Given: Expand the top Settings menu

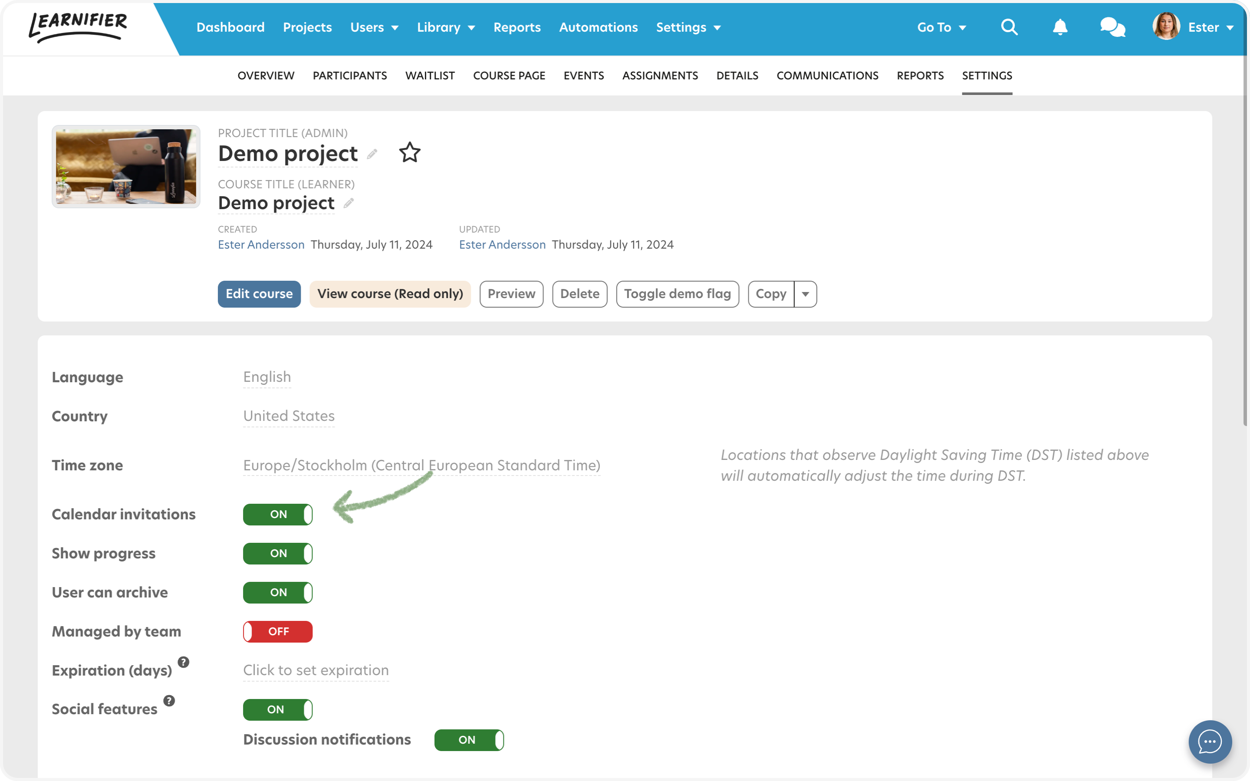Looking at the screenshot, I should tap(688, 27).
